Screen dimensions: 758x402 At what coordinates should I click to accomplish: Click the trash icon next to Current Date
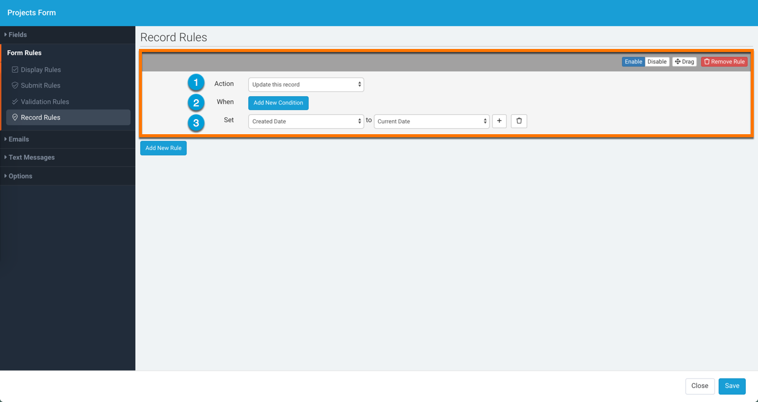[519, 121]
